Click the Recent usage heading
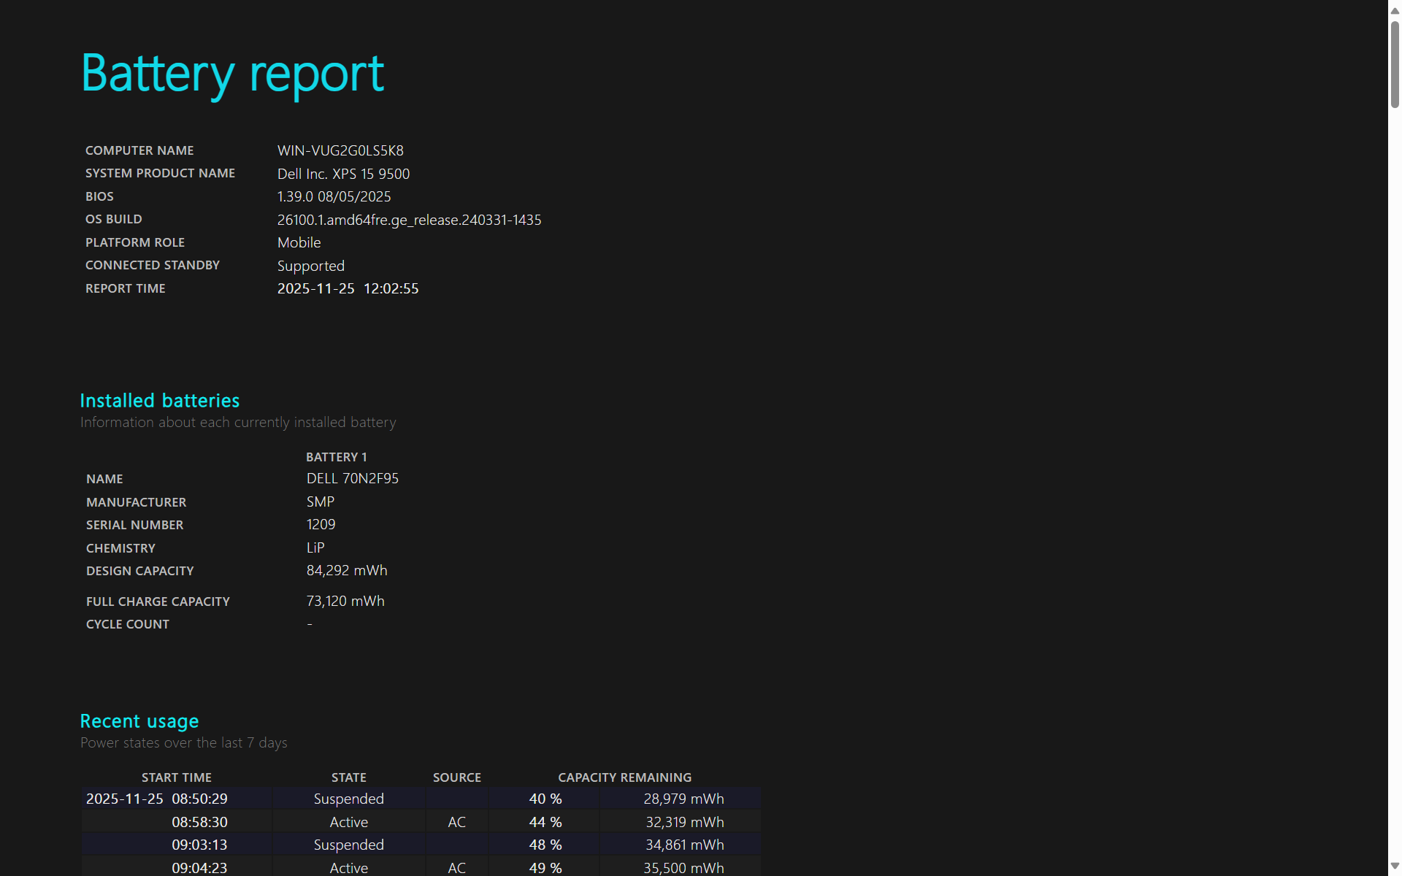Viewport: 1402px width, 876px height. click(x=139, y=721)
